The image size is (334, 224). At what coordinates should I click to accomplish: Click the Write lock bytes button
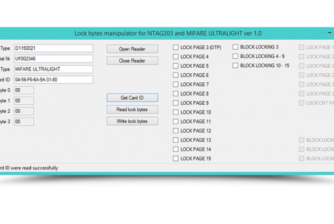(x=132, y=121)
